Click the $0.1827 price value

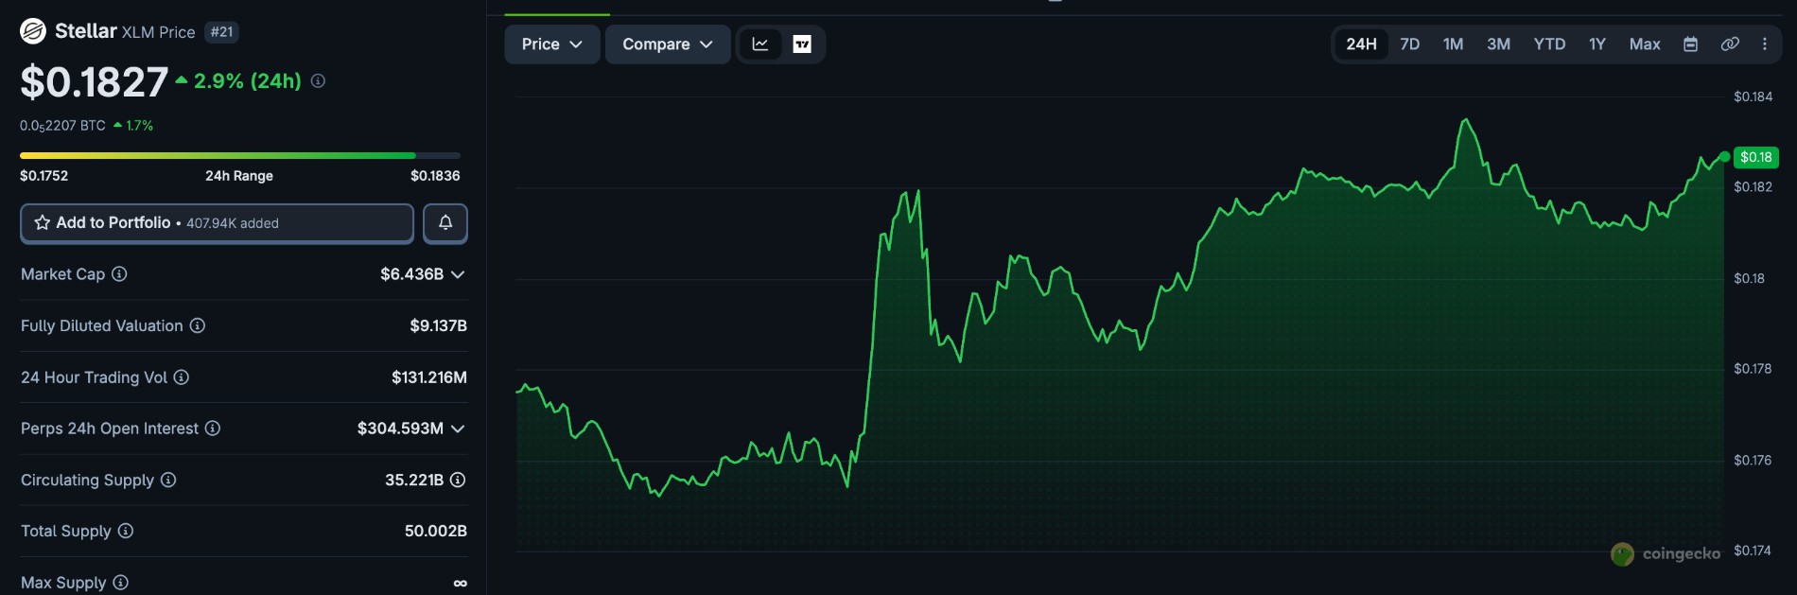pyautogui.click(x=95, y=82)
